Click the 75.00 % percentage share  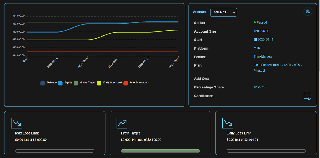point(259,87)
